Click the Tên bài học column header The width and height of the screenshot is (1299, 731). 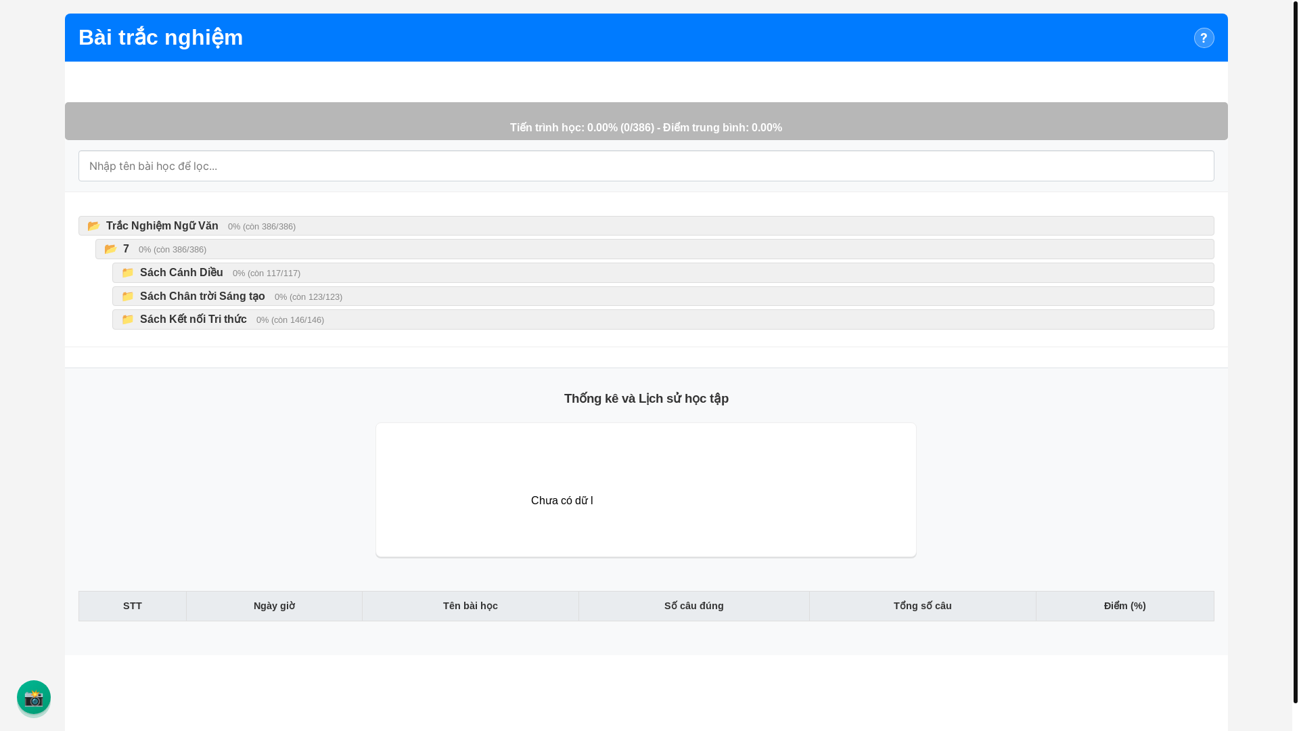pyautogui.click(x=470, y=606)
